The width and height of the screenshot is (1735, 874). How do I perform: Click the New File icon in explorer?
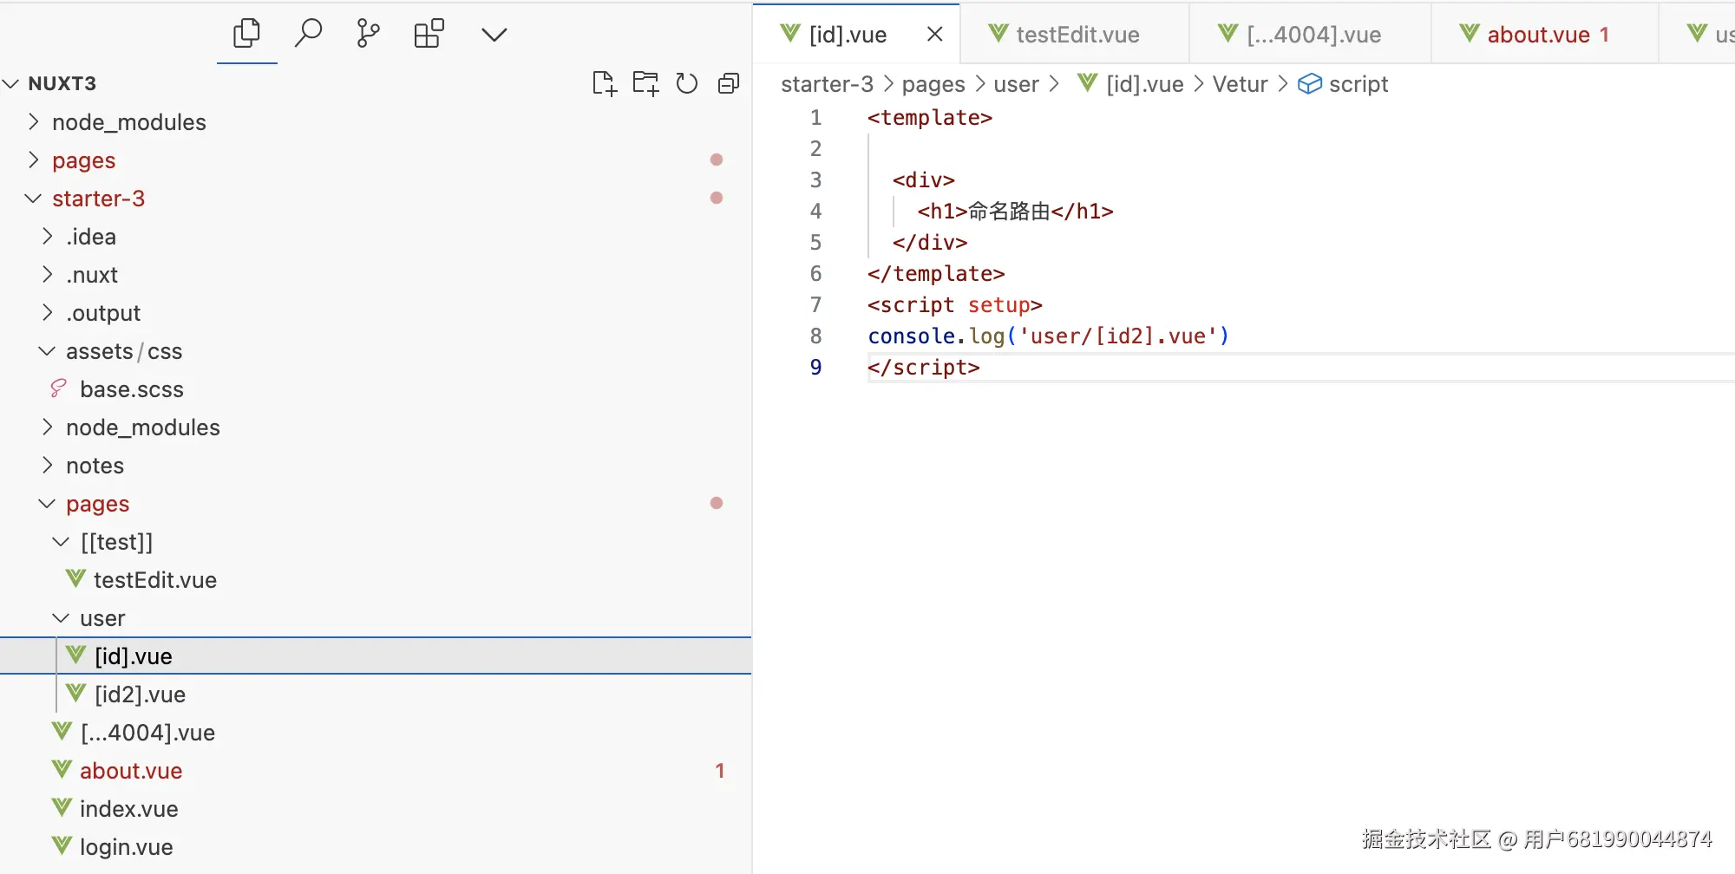click(x=604, y=83)
